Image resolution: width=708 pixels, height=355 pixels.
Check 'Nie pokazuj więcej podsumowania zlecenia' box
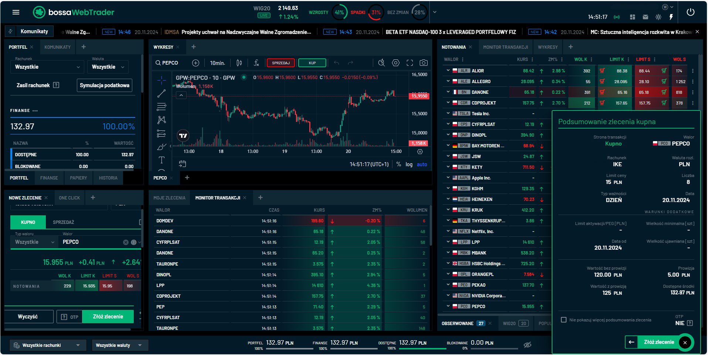pos(564,320)
